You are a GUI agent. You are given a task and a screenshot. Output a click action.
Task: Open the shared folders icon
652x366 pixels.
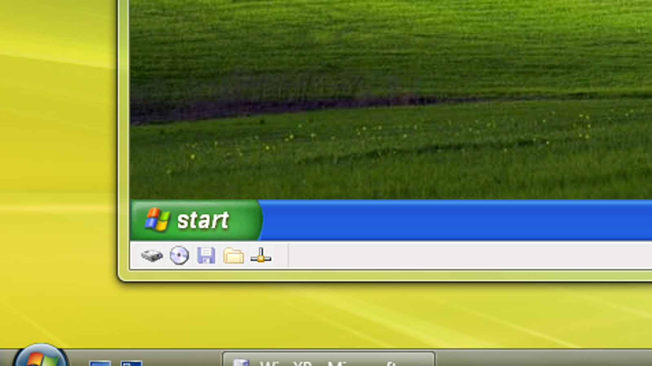point(233,256)
